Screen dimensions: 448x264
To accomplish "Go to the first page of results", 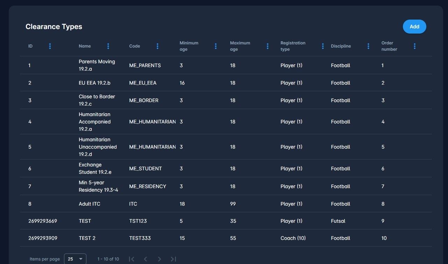I will coord(131,259).
